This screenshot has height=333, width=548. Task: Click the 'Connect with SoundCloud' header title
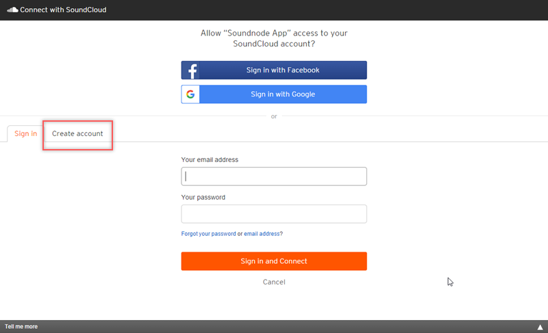[63, 10]
